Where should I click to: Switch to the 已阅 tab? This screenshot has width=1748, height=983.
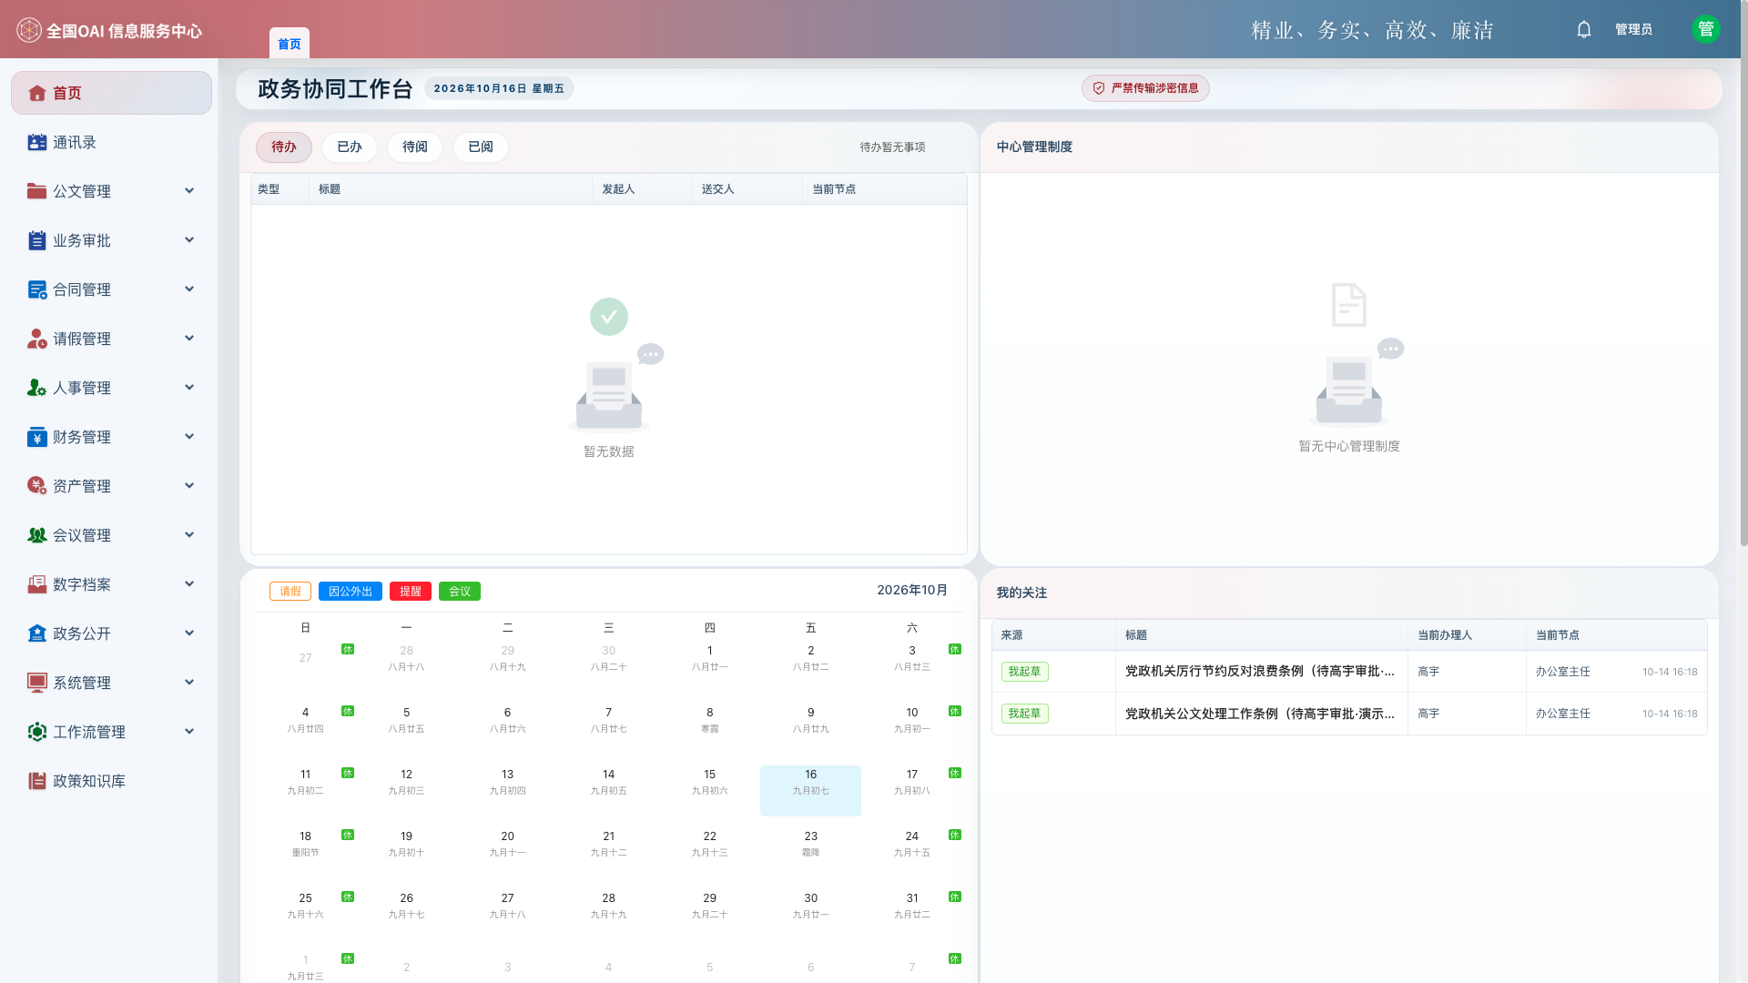(481, 147)
